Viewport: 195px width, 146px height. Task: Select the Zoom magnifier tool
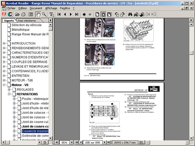(x=44, y=15)
